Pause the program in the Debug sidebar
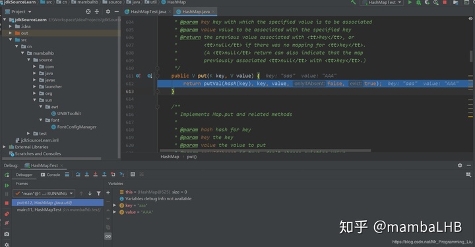The height and width of the screenshot is (247, 475). click(x=7, y=194)
